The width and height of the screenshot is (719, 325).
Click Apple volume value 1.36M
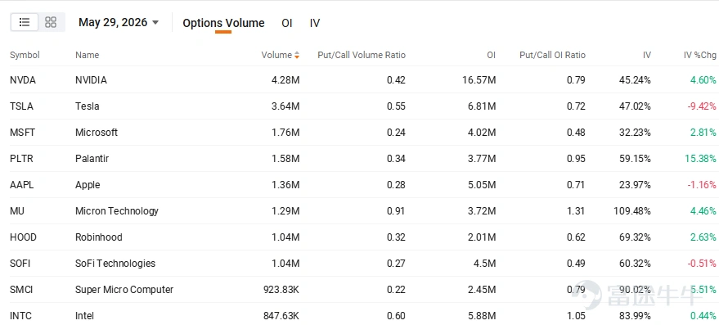(x=285, y=185)
